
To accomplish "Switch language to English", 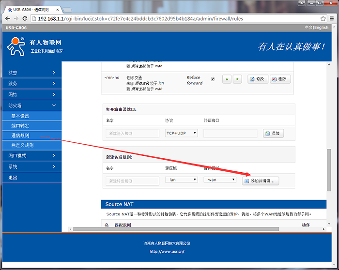I will coord(321,28).
